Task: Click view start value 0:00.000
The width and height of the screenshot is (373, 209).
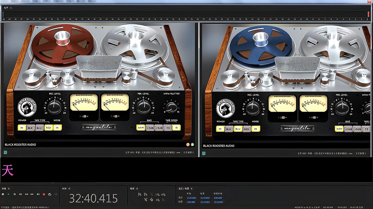Action: (191, 202)
